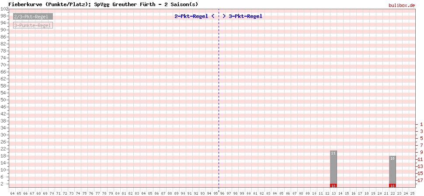Click season 05 on the x-axis
Image resolution: width=424 pixels, height=196 pixels.
[281, 193]
